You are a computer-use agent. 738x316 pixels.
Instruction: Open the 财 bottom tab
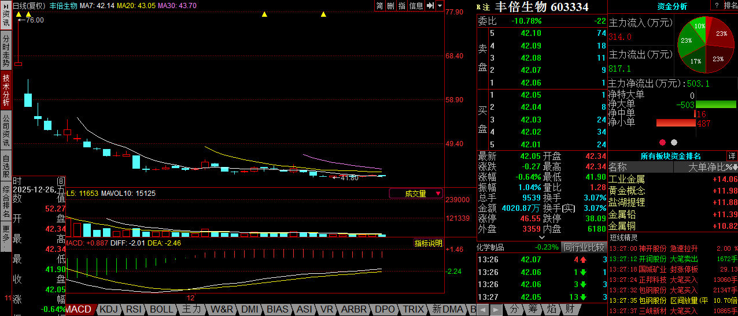[x=570, y=310]
